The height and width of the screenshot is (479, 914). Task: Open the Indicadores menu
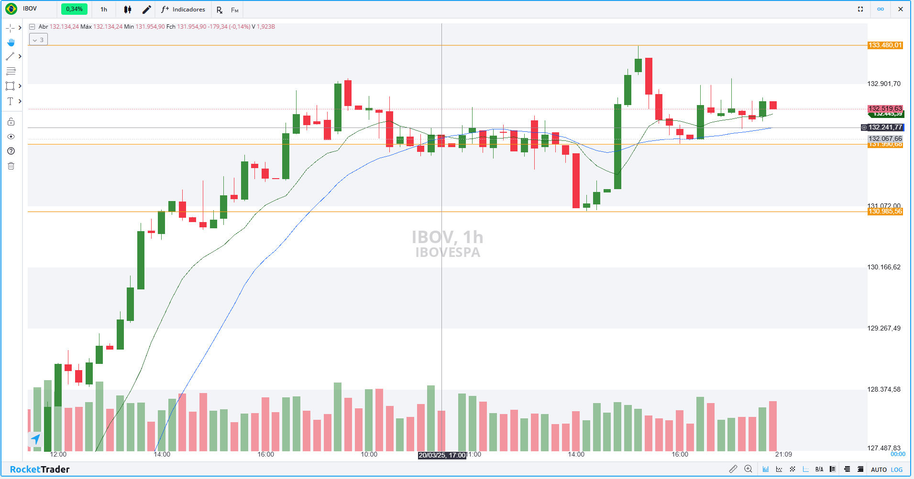tap(183, 10)
